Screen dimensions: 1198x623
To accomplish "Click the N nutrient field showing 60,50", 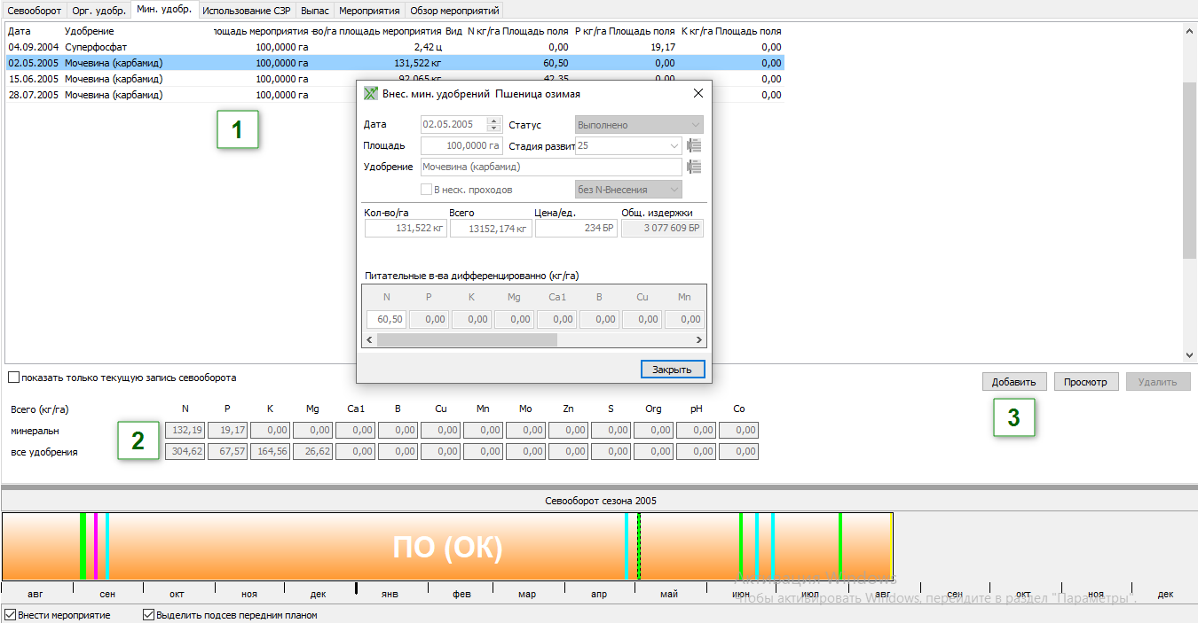I will point(386,319).
